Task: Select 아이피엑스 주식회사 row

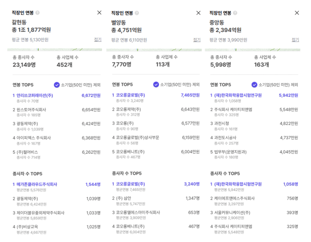Action: tap(57, 140)
